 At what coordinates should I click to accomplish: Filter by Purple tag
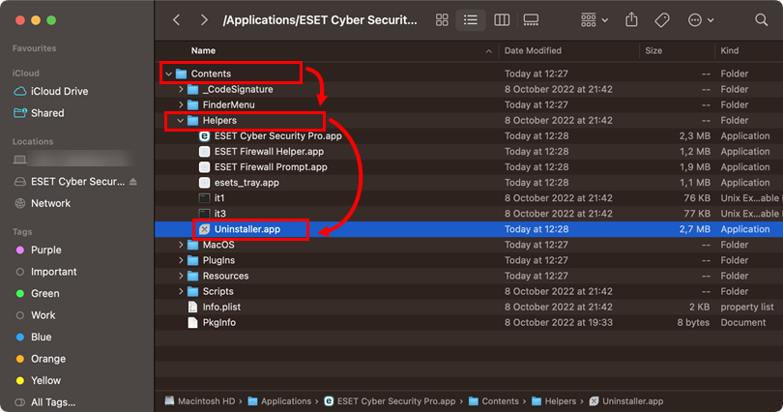(x=39, y=250)
